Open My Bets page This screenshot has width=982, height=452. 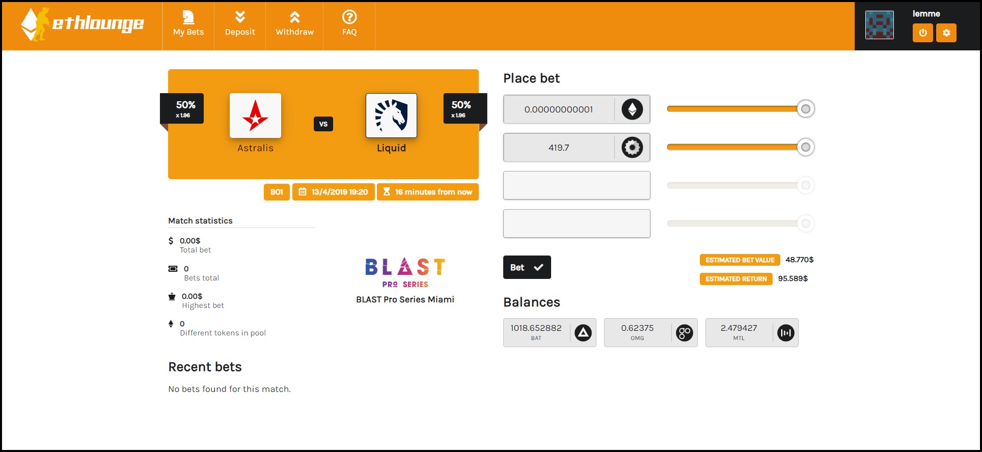tap(188, 24)
